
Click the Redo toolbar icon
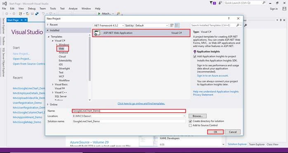[x=50, y=14]
